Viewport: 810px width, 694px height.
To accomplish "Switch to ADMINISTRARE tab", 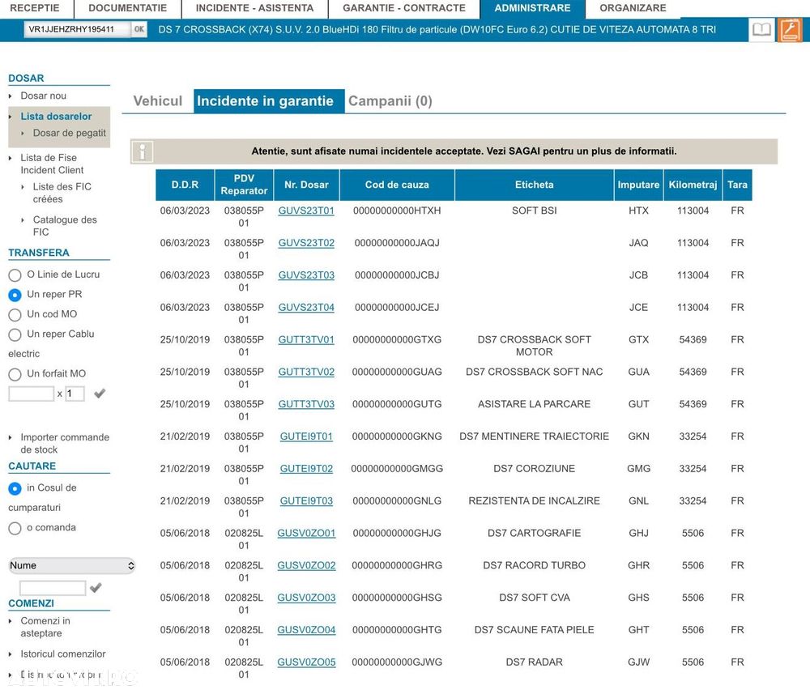I will 533,8.
